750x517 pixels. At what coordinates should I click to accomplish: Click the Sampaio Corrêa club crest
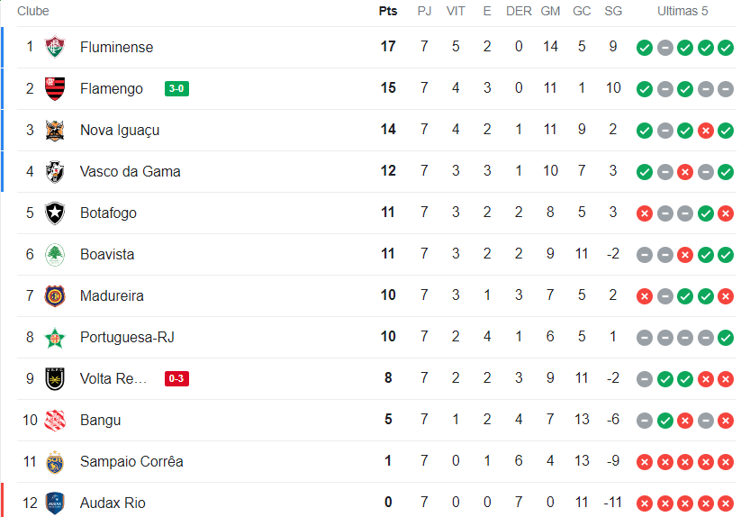pos(55,461)
